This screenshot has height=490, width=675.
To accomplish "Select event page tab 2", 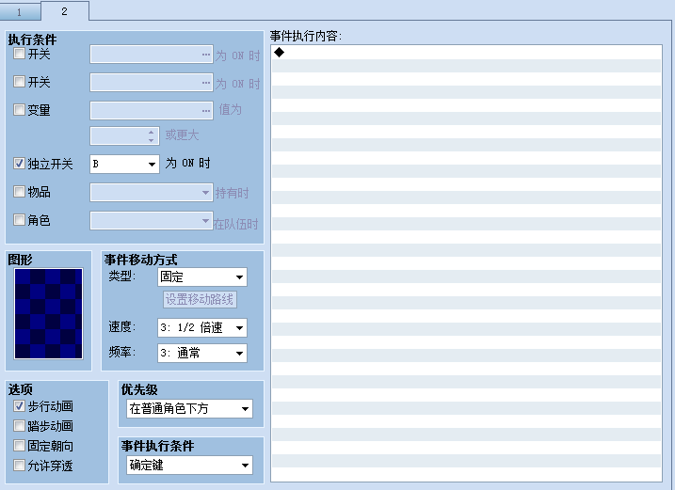I will [65, 11].
